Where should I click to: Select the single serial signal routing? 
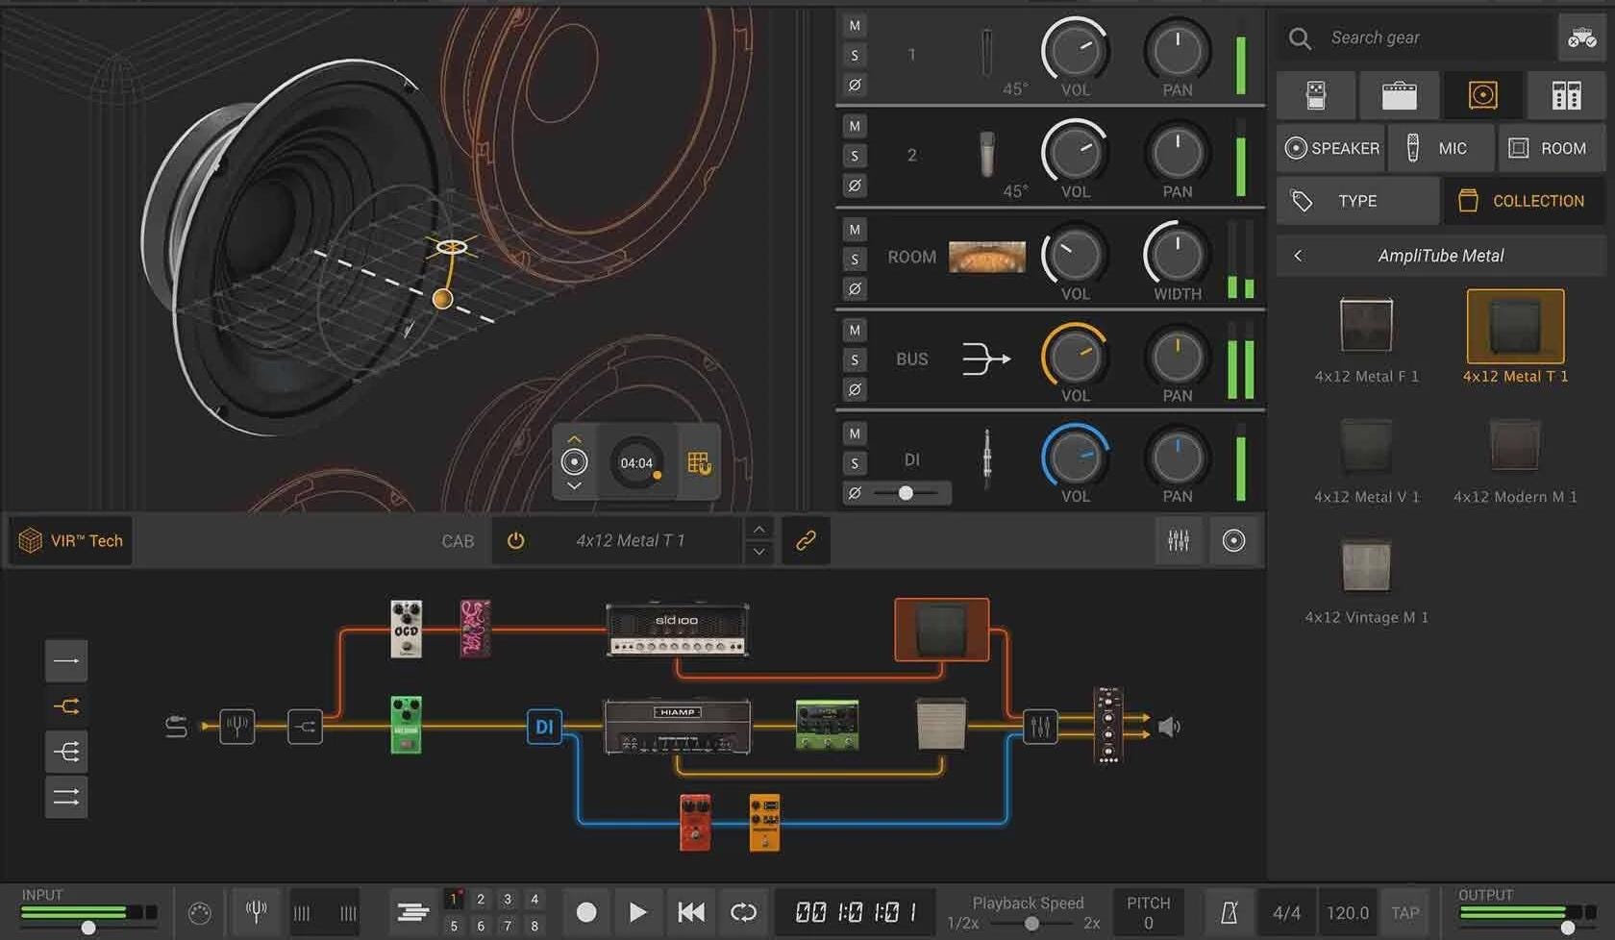66,661
